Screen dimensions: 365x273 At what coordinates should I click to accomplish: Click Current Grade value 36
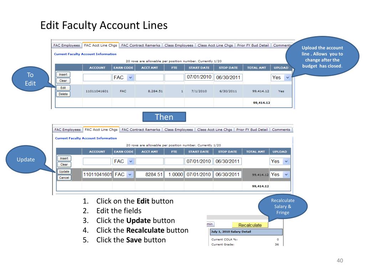(x=277, y=245)
